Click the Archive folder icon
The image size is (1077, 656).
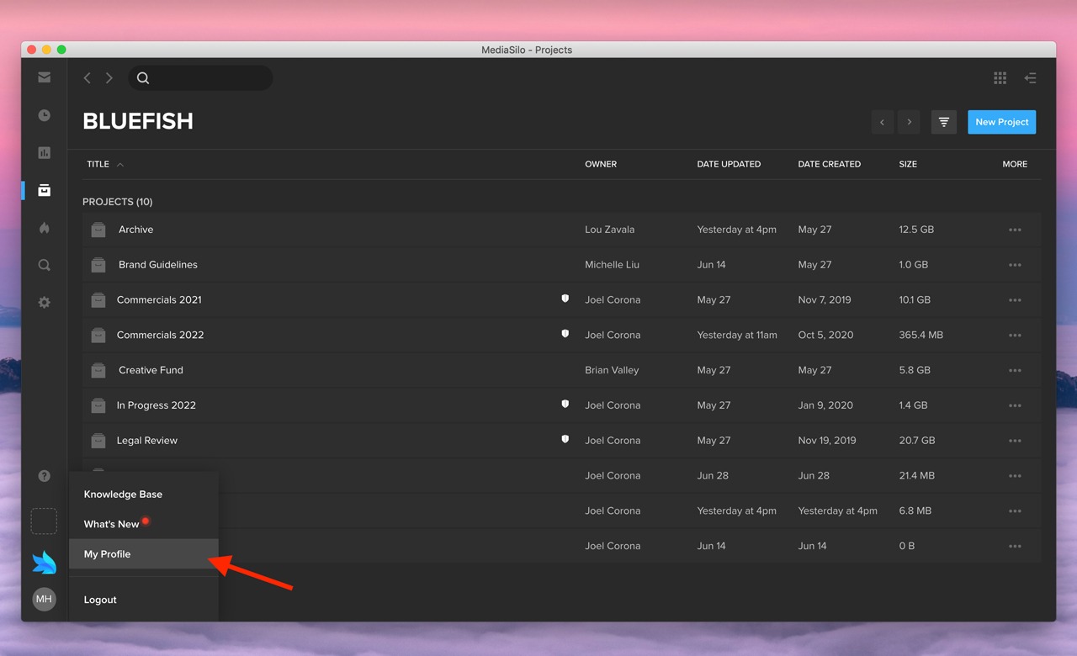(x=98, y=230)
